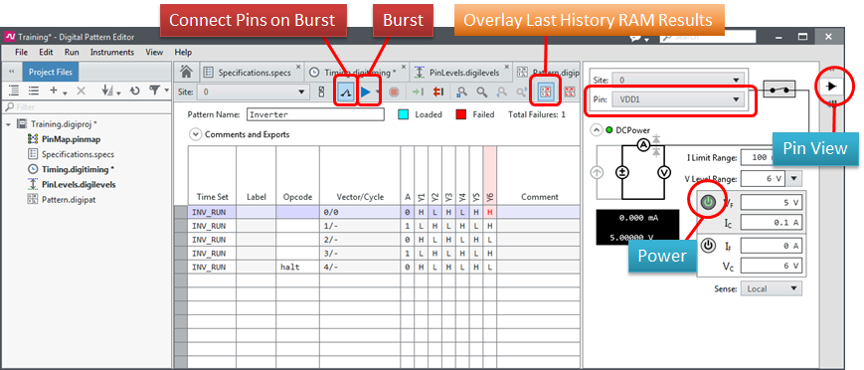This screenshot has width=864, height=370.
Task: Open the Run menu
Action: pos(72,53)
